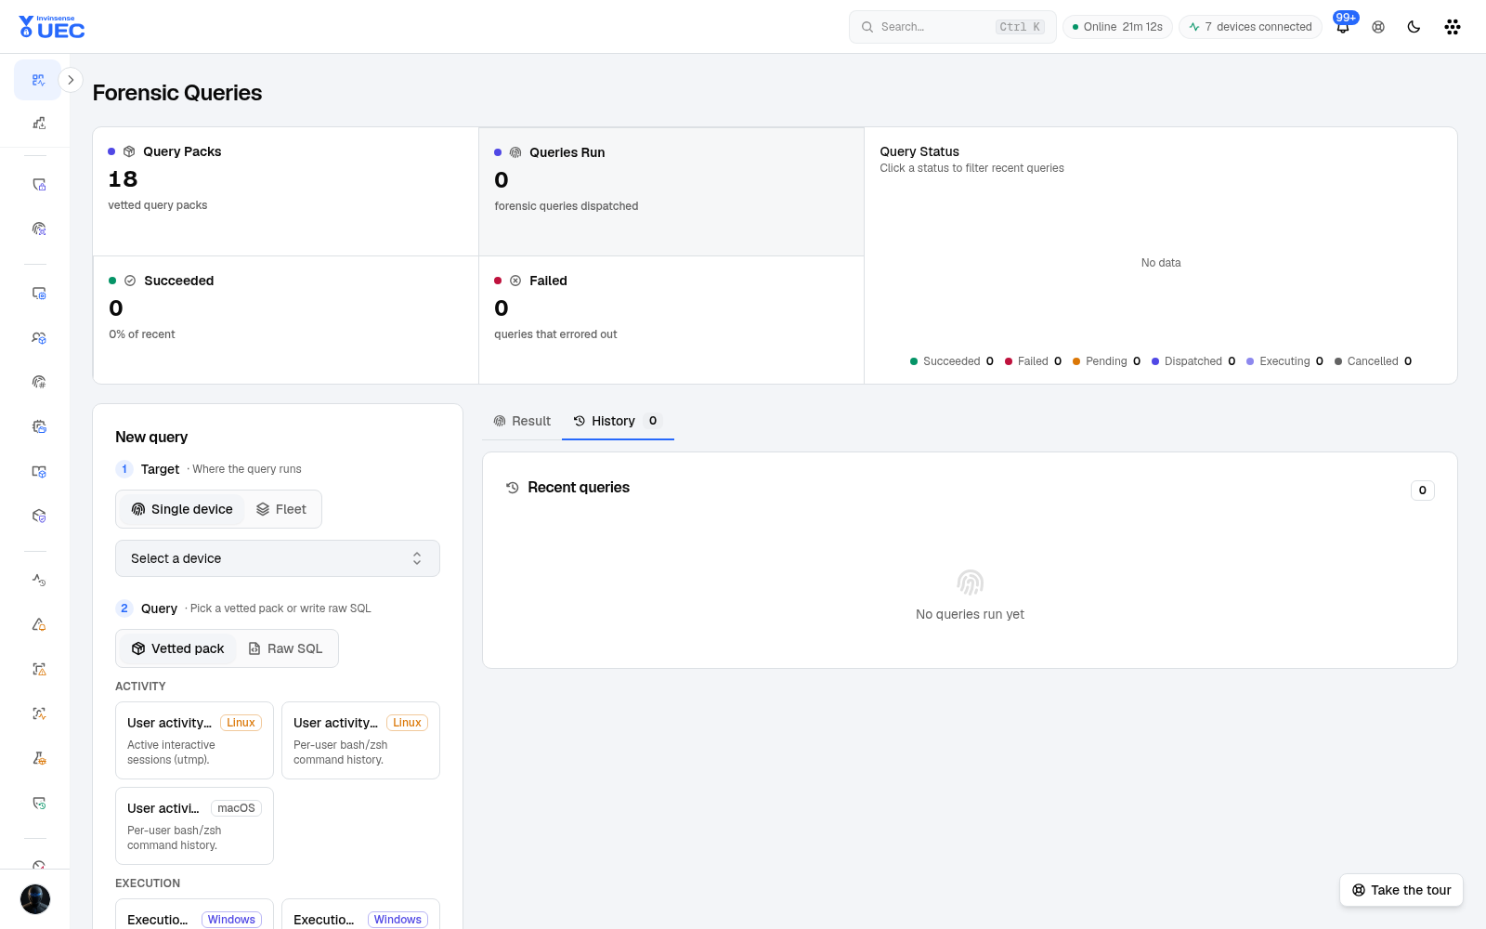Open the flask with globe sidebar icon
This screenshot has width=1486, height=929.
39,758
